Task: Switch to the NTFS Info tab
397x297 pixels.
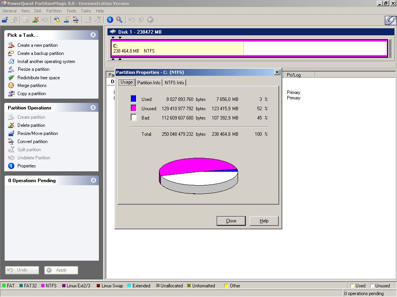Action: (x=174, y=83)
